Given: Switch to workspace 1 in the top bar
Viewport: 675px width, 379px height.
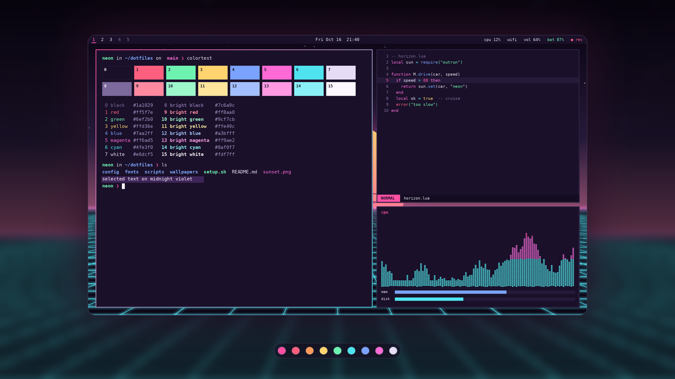Looking at the screenshot, I should [94, 40].
